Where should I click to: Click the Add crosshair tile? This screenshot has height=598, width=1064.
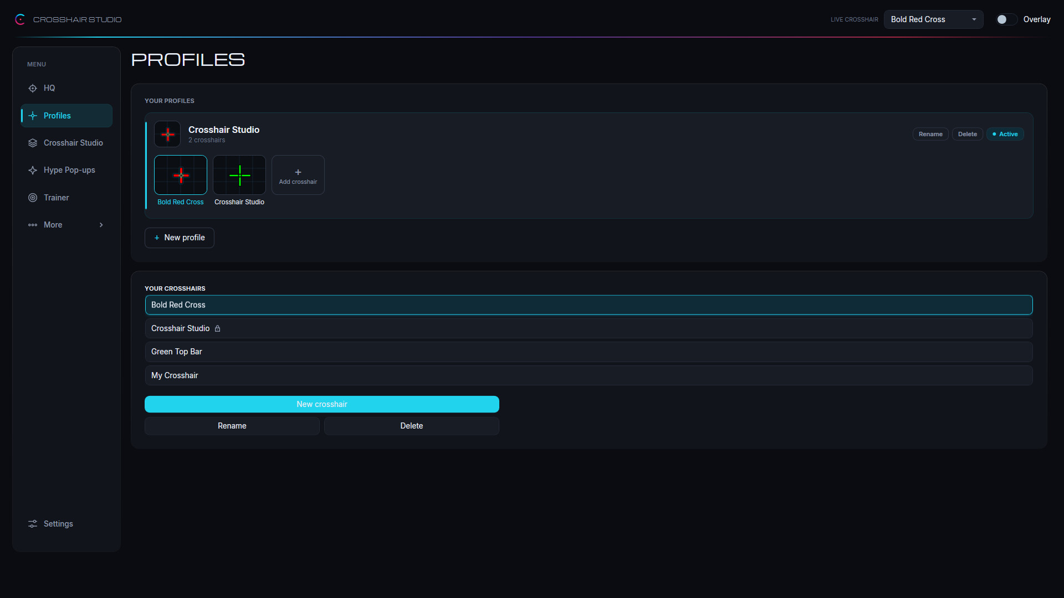298,175
